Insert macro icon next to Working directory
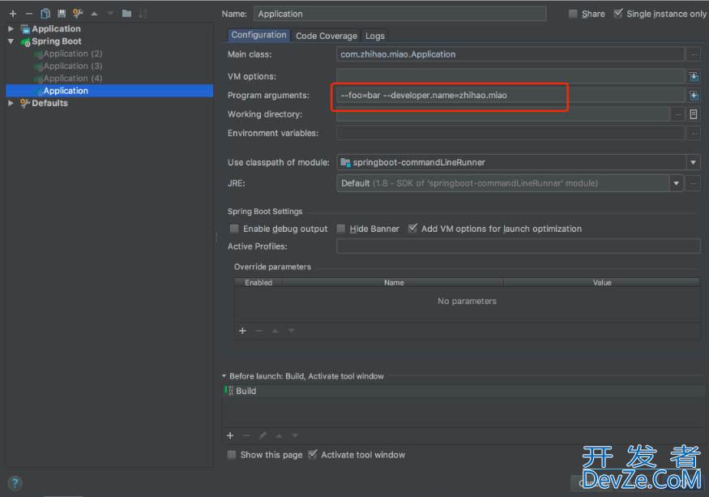Viewport: 709px width, 497px height. click(694, 114)
